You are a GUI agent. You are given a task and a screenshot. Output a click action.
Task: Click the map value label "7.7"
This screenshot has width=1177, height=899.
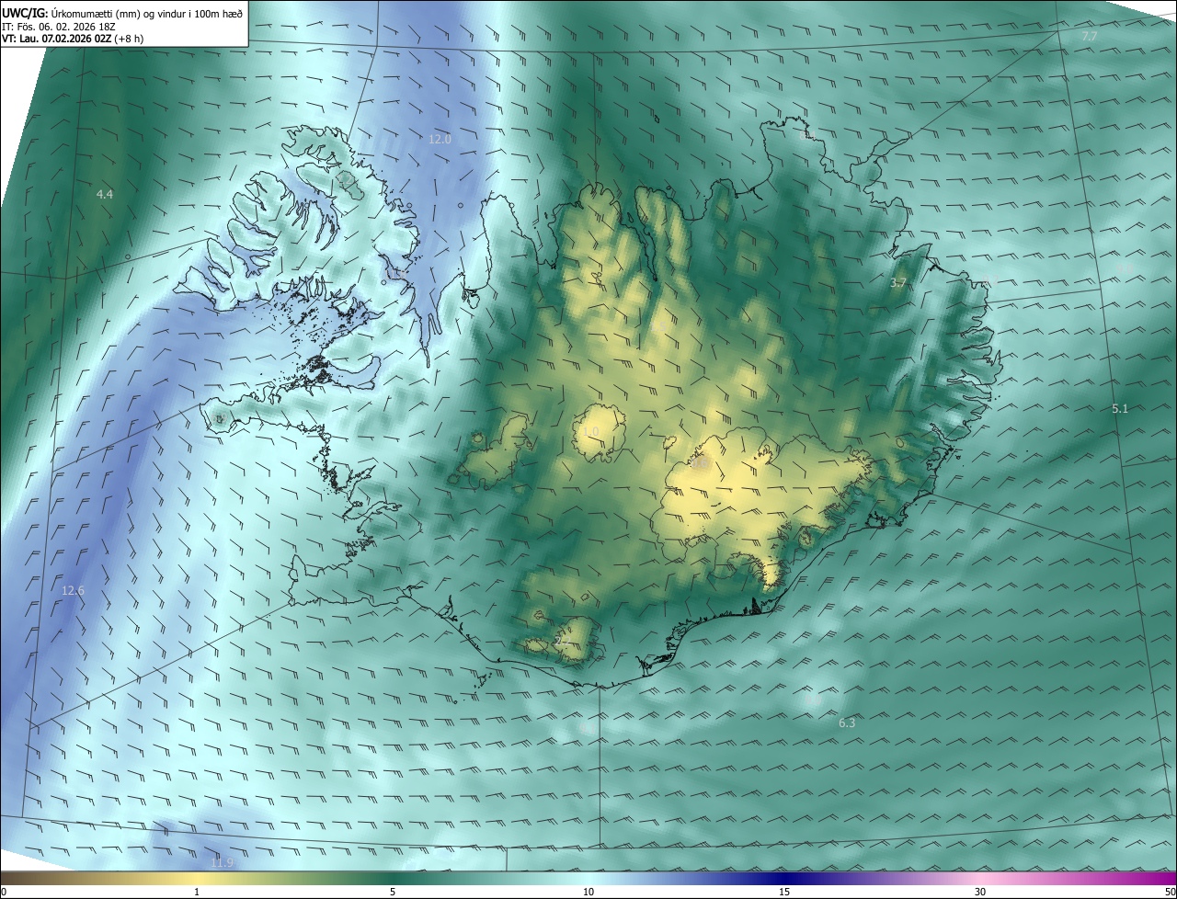tap(1090, 36)
